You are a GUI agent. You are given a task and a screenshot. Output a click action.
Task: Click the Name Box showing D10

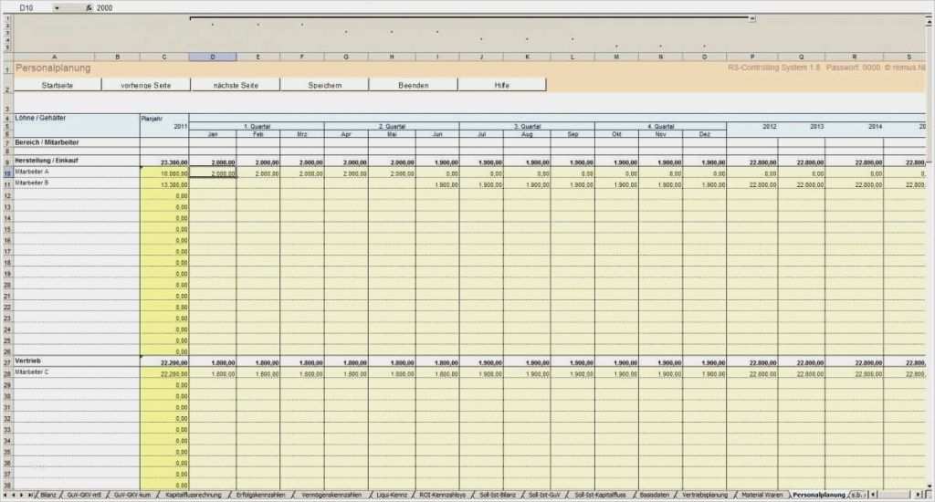tap(34, 7)
